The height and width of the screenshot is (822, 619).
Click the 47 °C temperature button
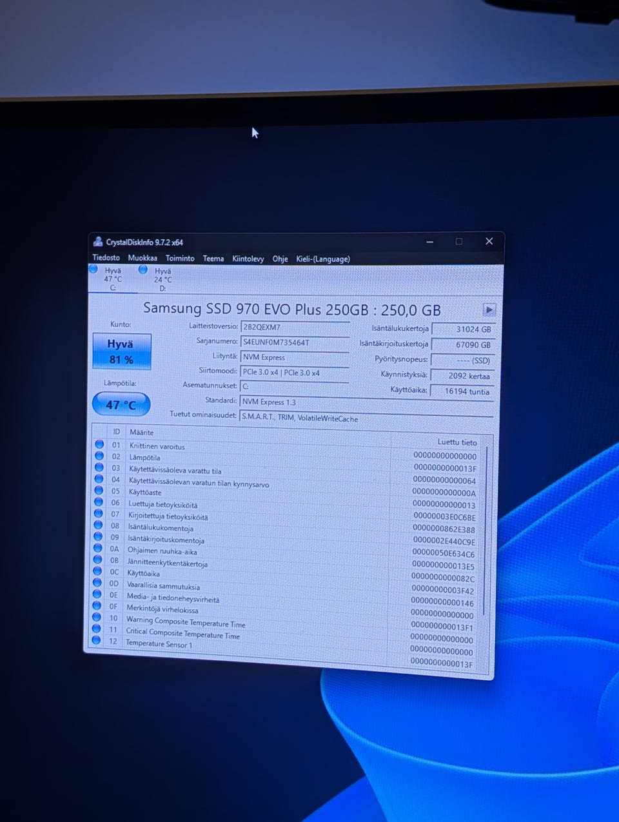121,405
